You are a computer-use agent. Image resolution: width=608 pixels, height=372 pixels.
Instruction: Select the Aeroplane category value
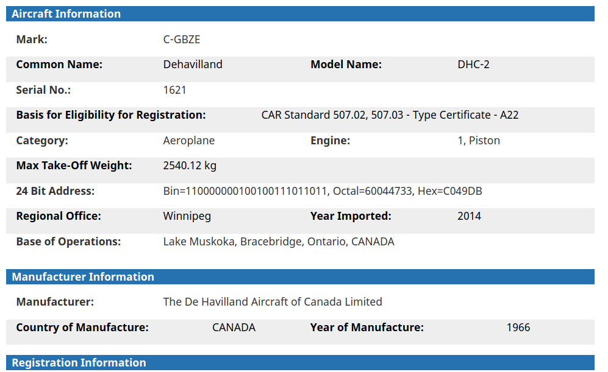[189, 141]
